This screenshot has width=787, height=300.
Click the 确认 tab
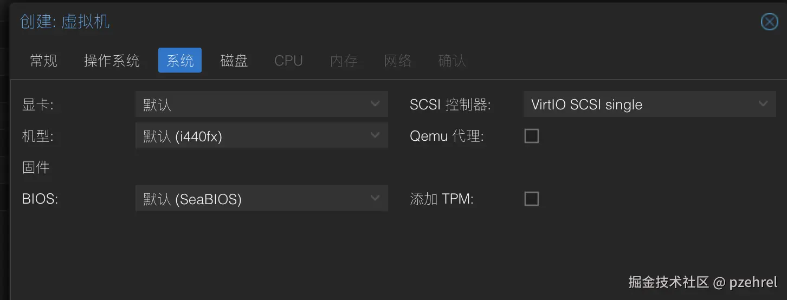pyautogui.click(x=452, y=60)
